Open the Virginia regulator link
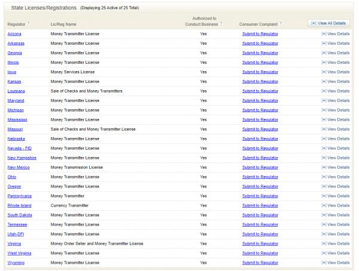Viewport: 359px width, 271px height. (14, 244)
